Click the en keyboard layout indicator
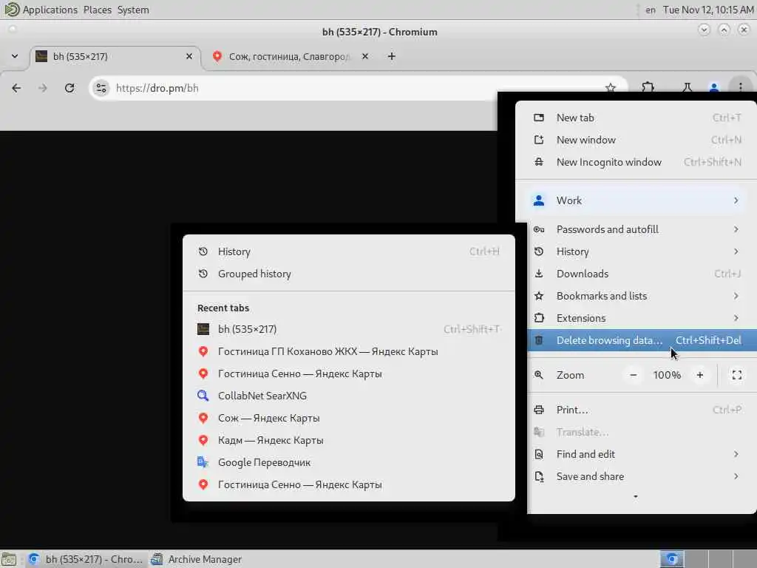 coord(651,10)
